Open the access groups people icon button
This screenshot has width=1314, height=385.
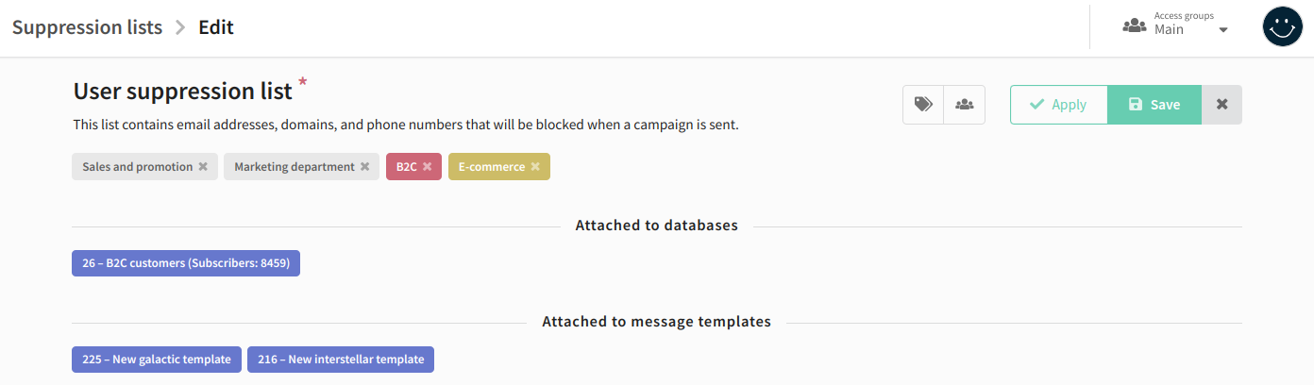point(964,105)
